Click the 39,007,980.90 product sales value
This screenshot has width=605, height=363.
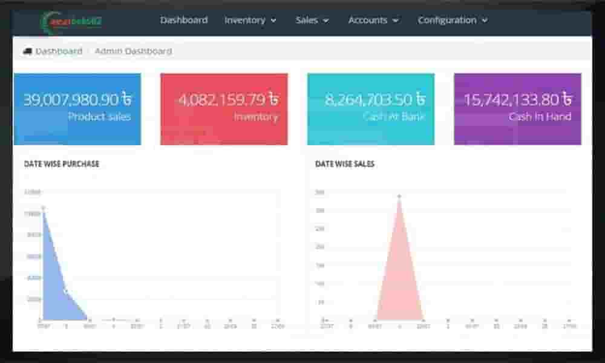click(77, 100)
